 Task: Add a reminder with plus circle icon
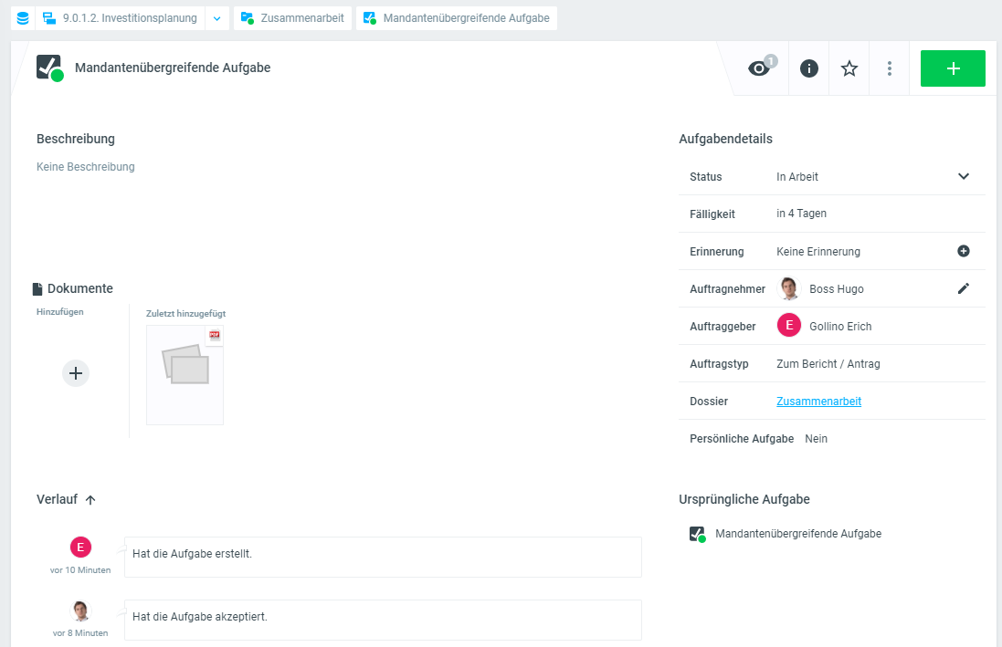[x=963, y=251]
